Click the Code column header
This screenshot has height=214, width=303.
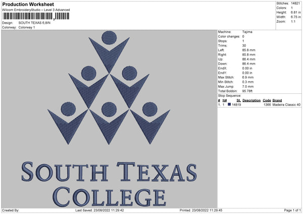(267, 100)
